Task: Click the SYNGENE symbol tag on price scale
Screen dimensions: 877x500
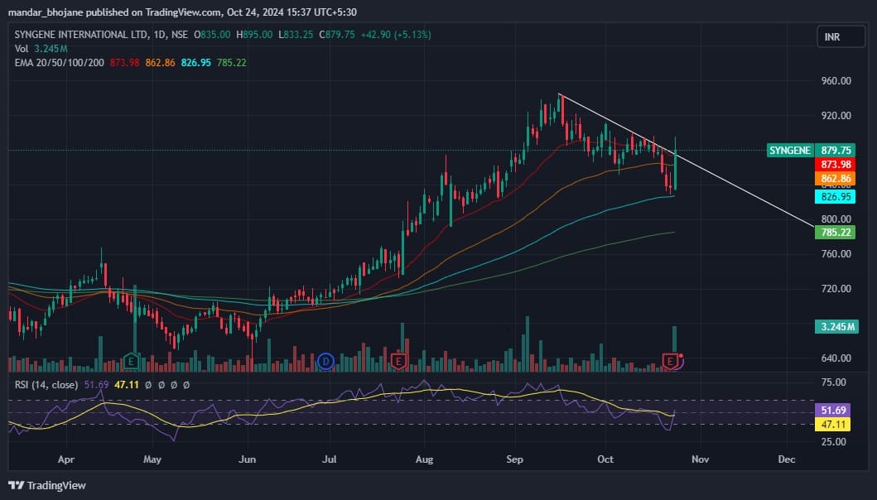Action: coord(790,151)
